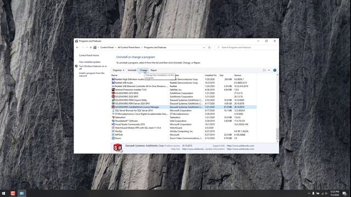Open the Windows Start button
The image size is (351, 197).
4,193
